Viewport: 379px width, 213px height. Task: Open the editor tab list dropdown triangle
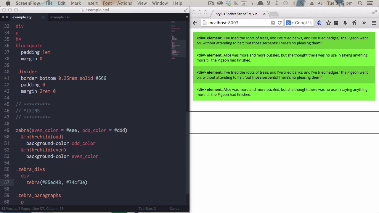coord(187,17)
